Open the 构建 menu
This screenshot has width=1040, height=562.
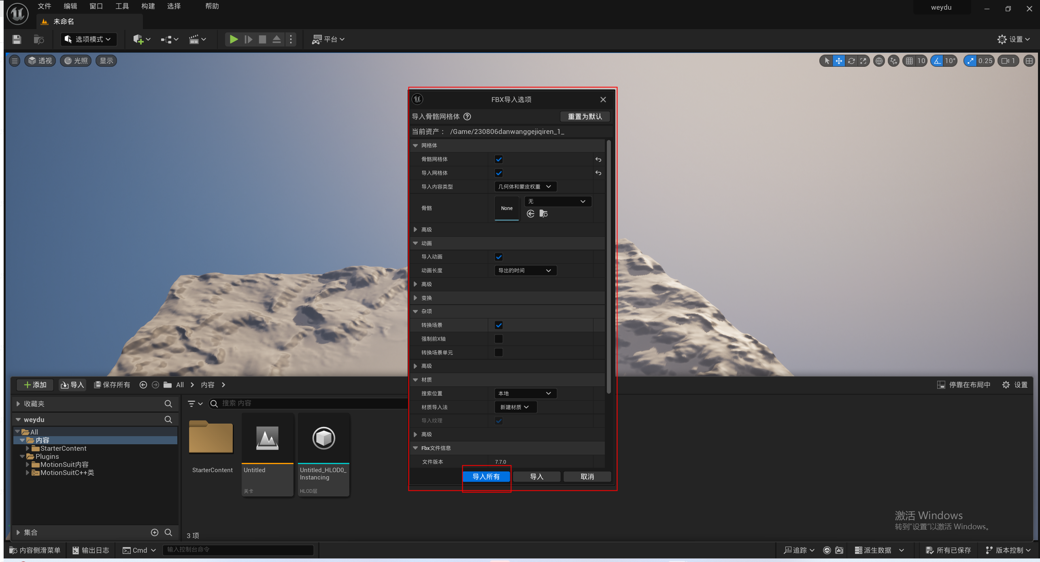148,6
